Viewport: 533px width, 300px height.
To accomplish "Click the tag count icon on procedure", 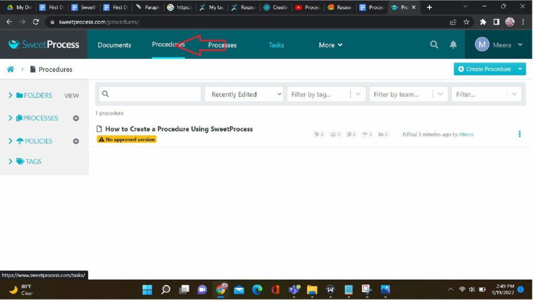I will tap(319, 134).
